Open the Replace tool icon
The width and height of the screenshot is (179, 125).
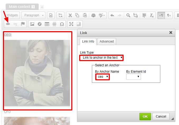coord(135,15)
